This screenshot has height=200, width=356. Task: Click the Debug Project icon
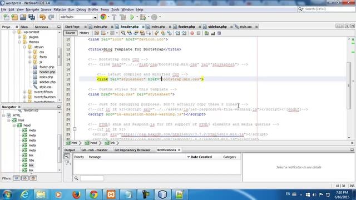point(143,17)
